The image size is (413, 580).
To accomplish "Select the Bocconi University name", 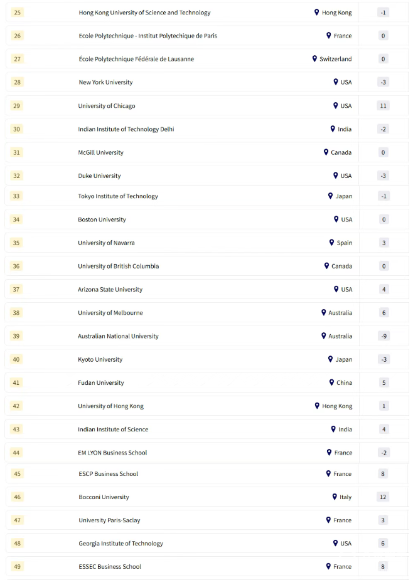I will tap(104, 497).
